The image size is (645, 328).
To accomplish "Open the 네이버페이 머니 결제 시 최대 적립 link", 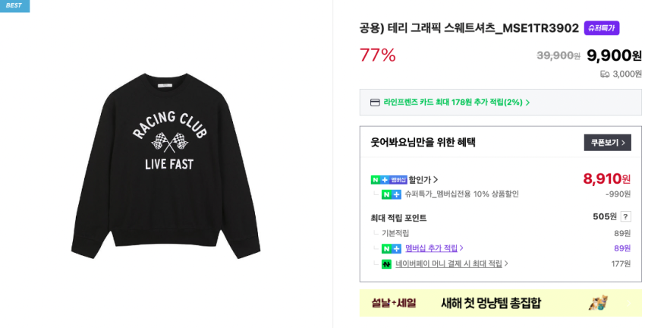I will [x=448, y=264].
